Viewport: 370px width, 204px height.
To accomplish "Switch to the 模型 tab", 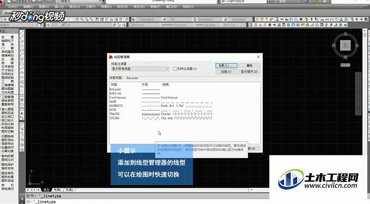I will (x=46, y=190).
